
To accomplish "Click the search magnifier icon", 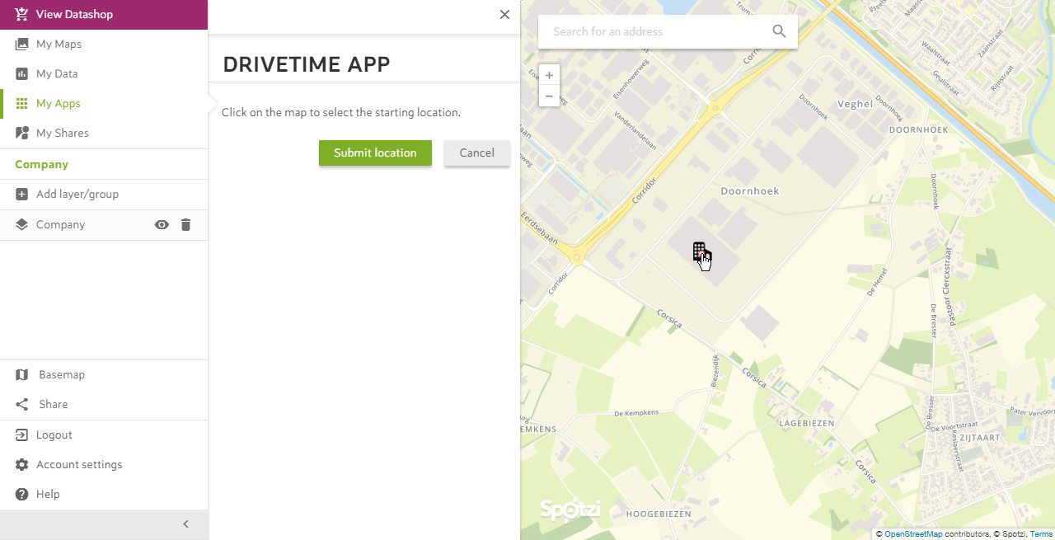I will tap(779, 31).
